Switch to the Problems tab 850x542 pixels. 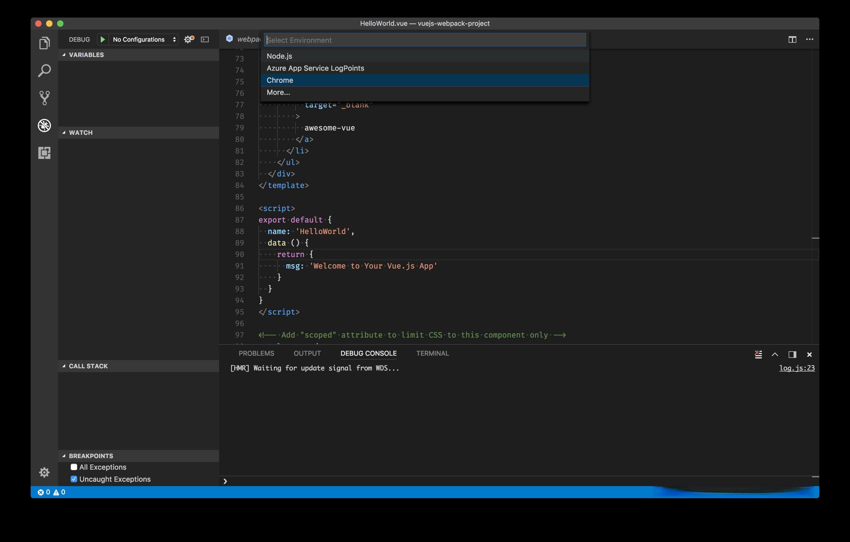tap(256, 353)
